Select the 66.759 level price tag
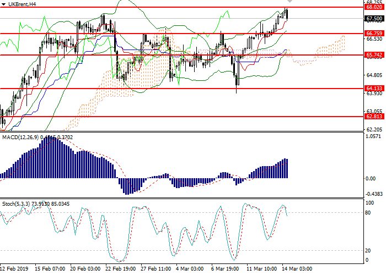Screen dimensions: 386x275 [374, 34]
